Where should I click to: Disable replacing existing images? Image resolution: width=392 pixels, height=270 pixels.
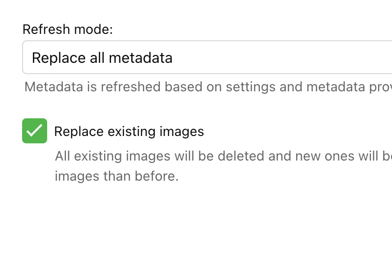tap(34, 131)
